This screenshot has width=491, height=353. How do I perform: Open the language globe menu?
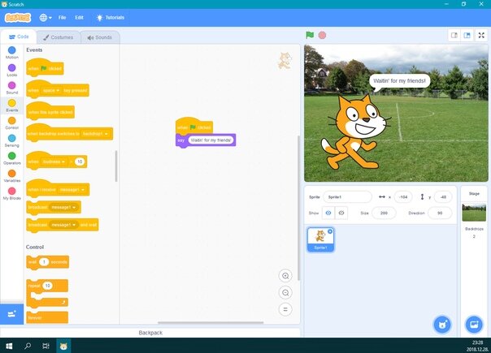[x=46, y=18]
